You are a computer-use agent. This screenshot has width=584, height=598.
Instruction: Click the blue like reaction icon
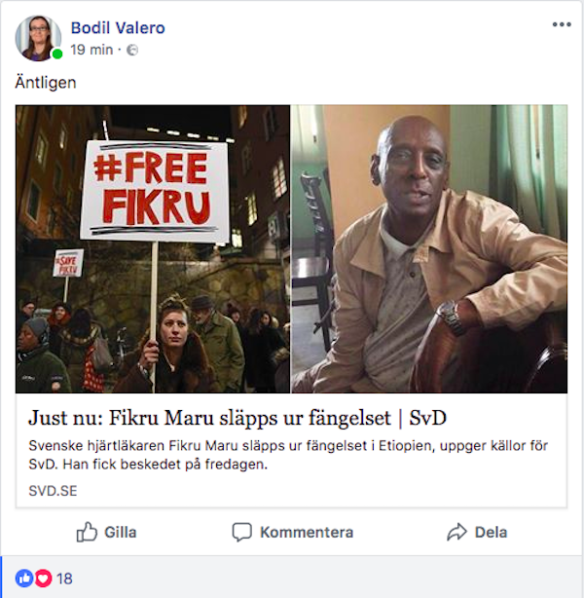click(x=24, y=579)
